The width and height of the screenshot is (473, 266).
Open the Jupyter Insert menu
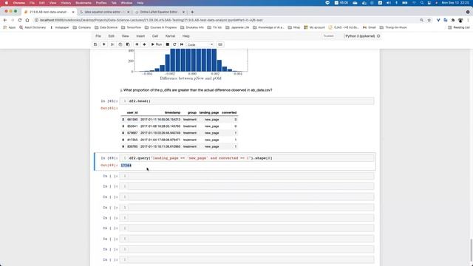[x=140, y=36]
